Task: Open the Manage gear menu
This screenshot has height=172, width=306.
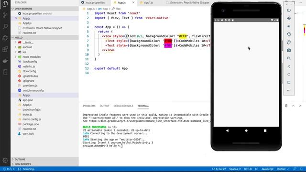Action: pyautogui.click(x=5, y=161)
